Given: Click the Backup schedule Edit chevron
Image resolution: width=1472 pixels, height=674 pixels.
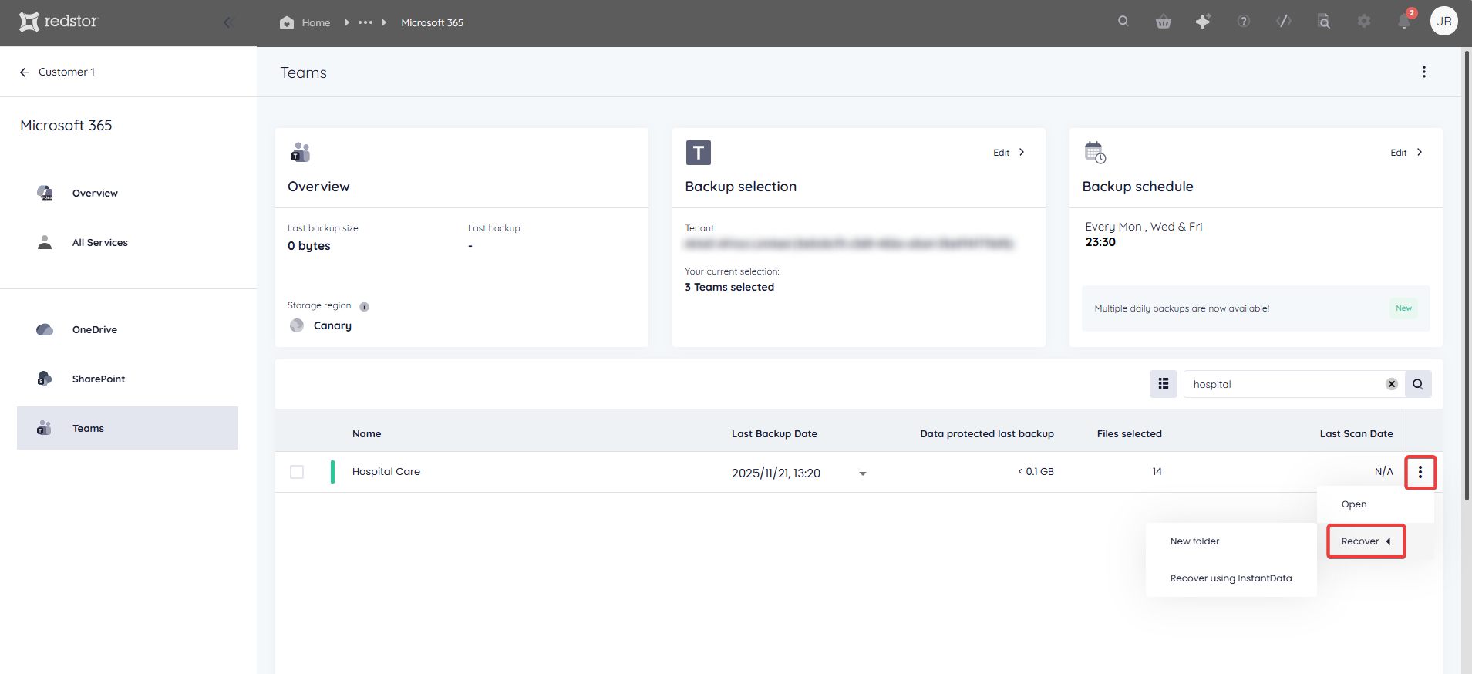Looking at the screenshot, I should click(x=1420, y=153).
